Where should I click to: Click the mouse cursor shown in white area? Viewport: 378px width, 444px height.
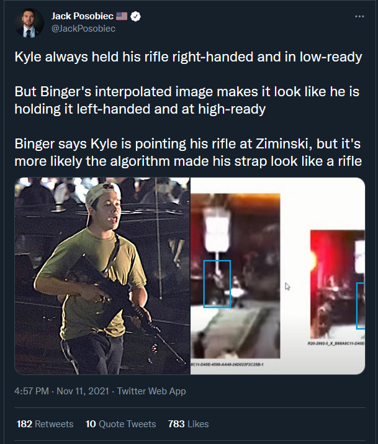click(x=287, y=286)
